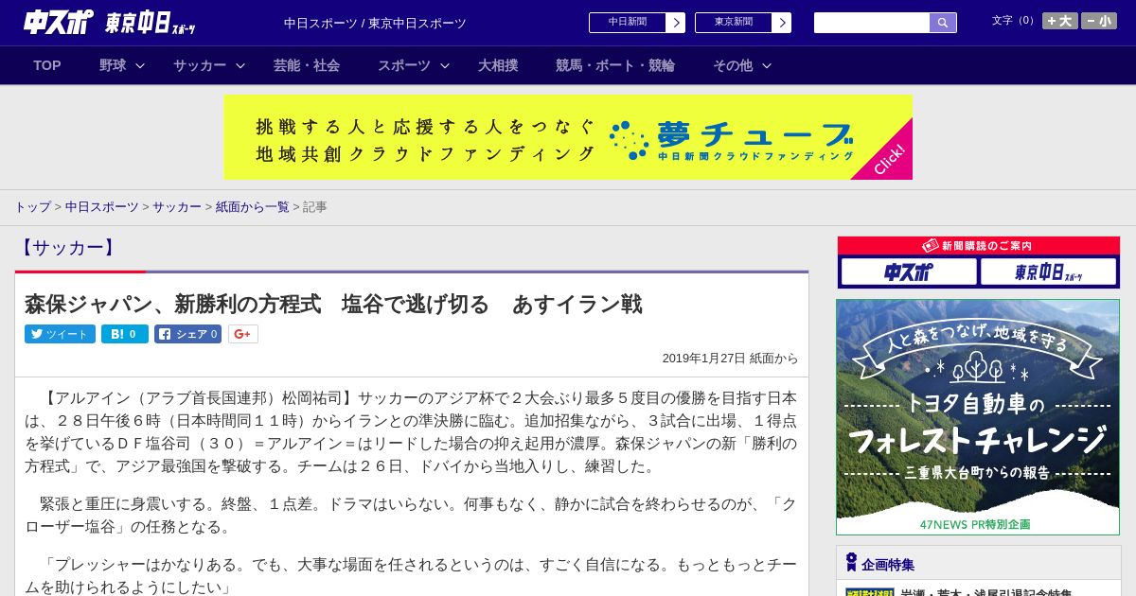Image resolution: width=1136 pixels, height=596 pixels.
Task: Focus the header search input field
Action: tap(872, 23)
